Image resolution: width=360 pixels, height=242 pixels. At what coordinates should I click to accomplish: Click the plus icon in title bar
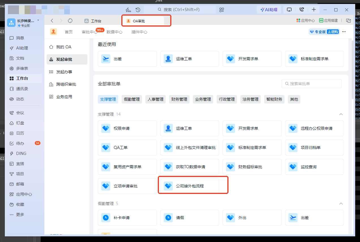[314, 10]
